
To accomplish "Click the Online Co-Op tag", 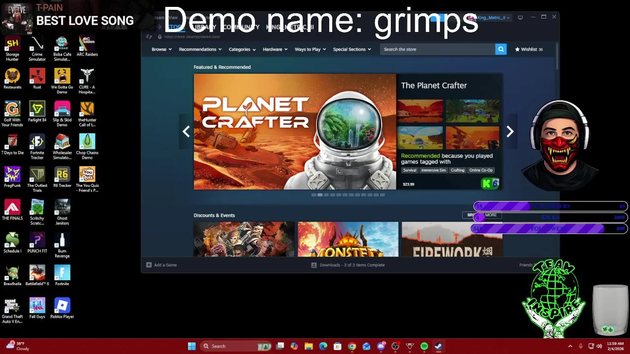I will (x=481, y=170).
